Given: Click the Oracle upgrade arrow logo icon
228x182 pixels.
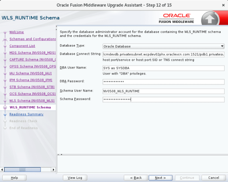Looking at the screenshot, I should pyautogui.click(x=210, y=19).
